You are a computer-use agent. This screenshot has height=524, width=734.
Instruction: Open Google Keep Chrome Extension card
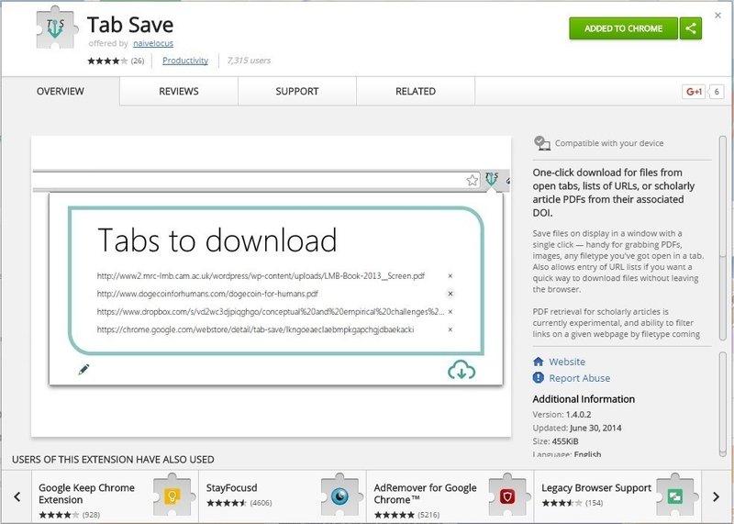pyautogui.click(x=116, y=496)
